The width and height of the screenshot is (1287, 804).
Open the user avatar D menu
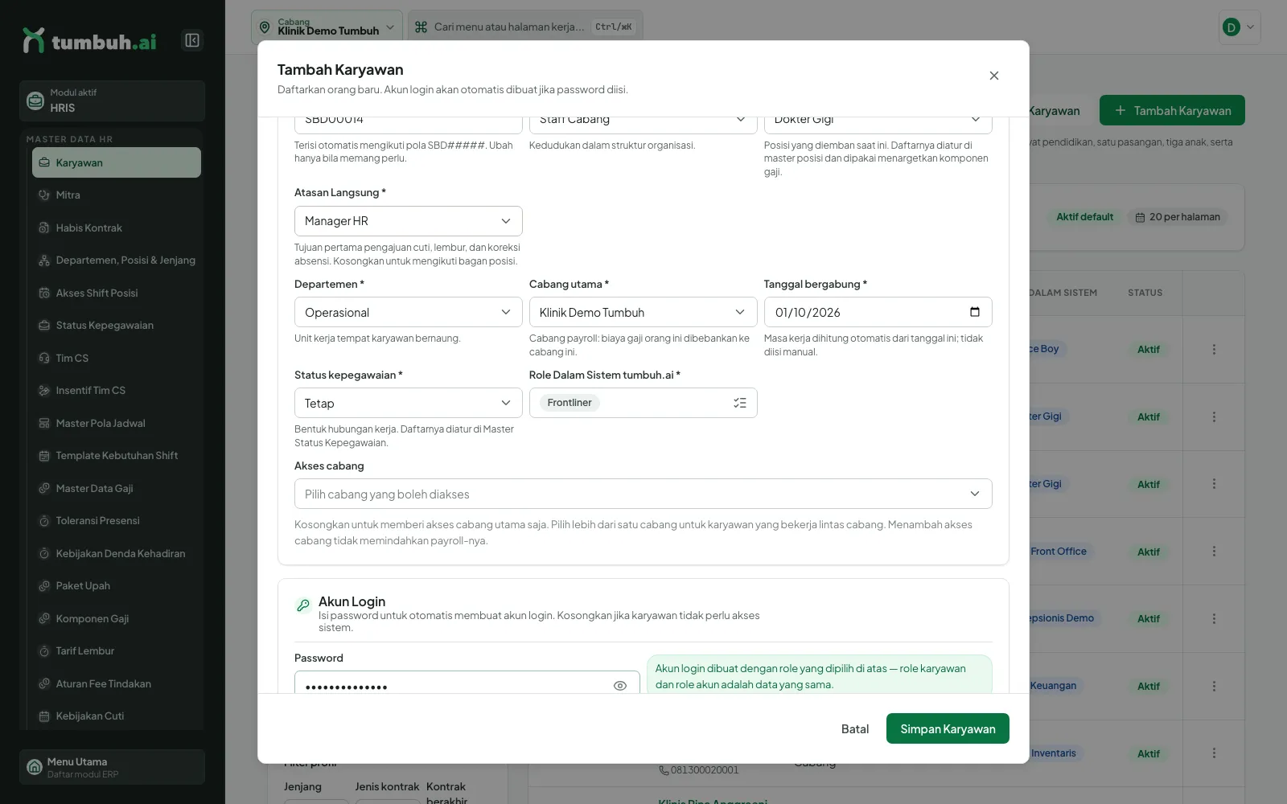(1240, 27)
